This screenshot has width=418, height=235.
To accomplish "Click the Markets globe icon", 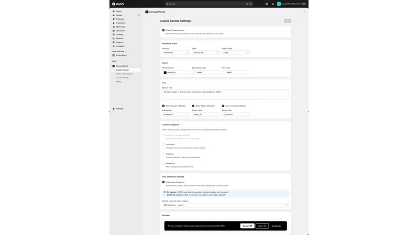I will (x=113, y=38).
